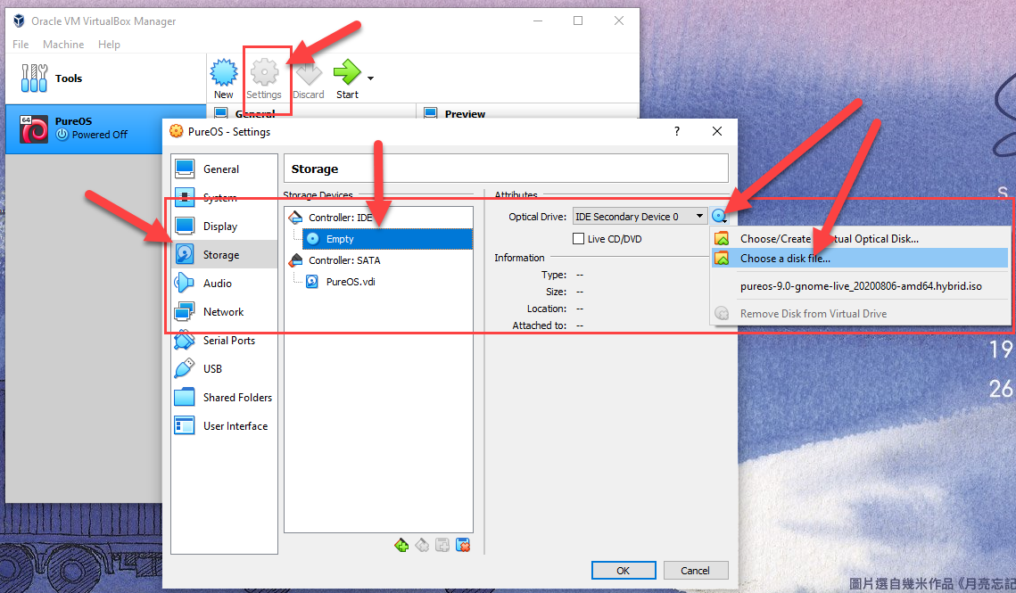This screenshot has width=1016, height=593.
Task: Click Remove Disk from Virtual Drive
Action: tap(860, 314)
